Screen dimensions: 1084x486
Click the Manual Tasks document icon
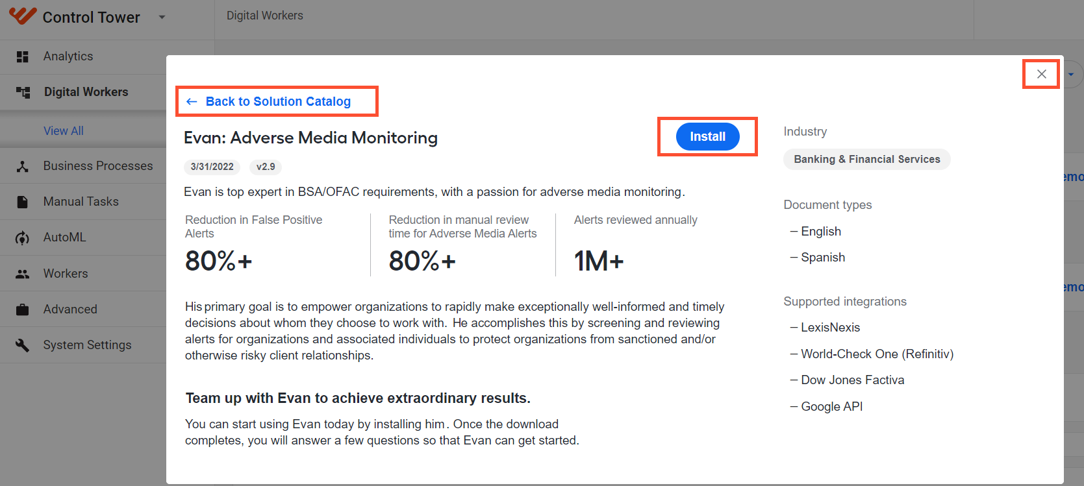tap(23, 202)
